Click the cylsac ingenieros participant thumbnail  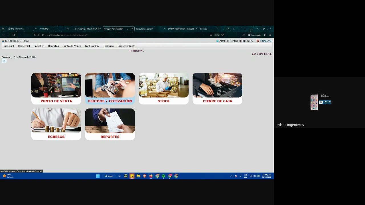pos(319,102)
